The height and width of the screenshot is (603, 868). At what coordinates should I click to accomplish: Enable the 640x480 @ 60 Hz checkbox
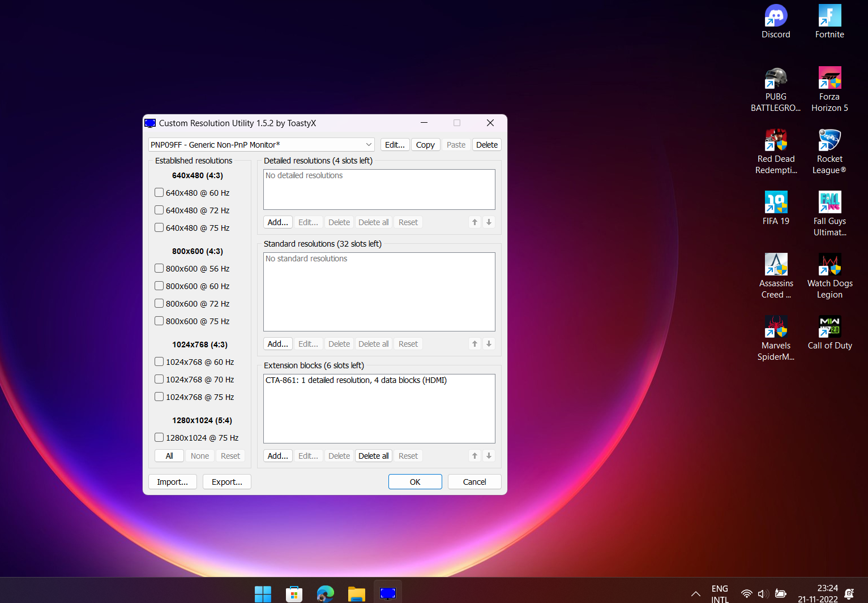click(x=159, y=193)
